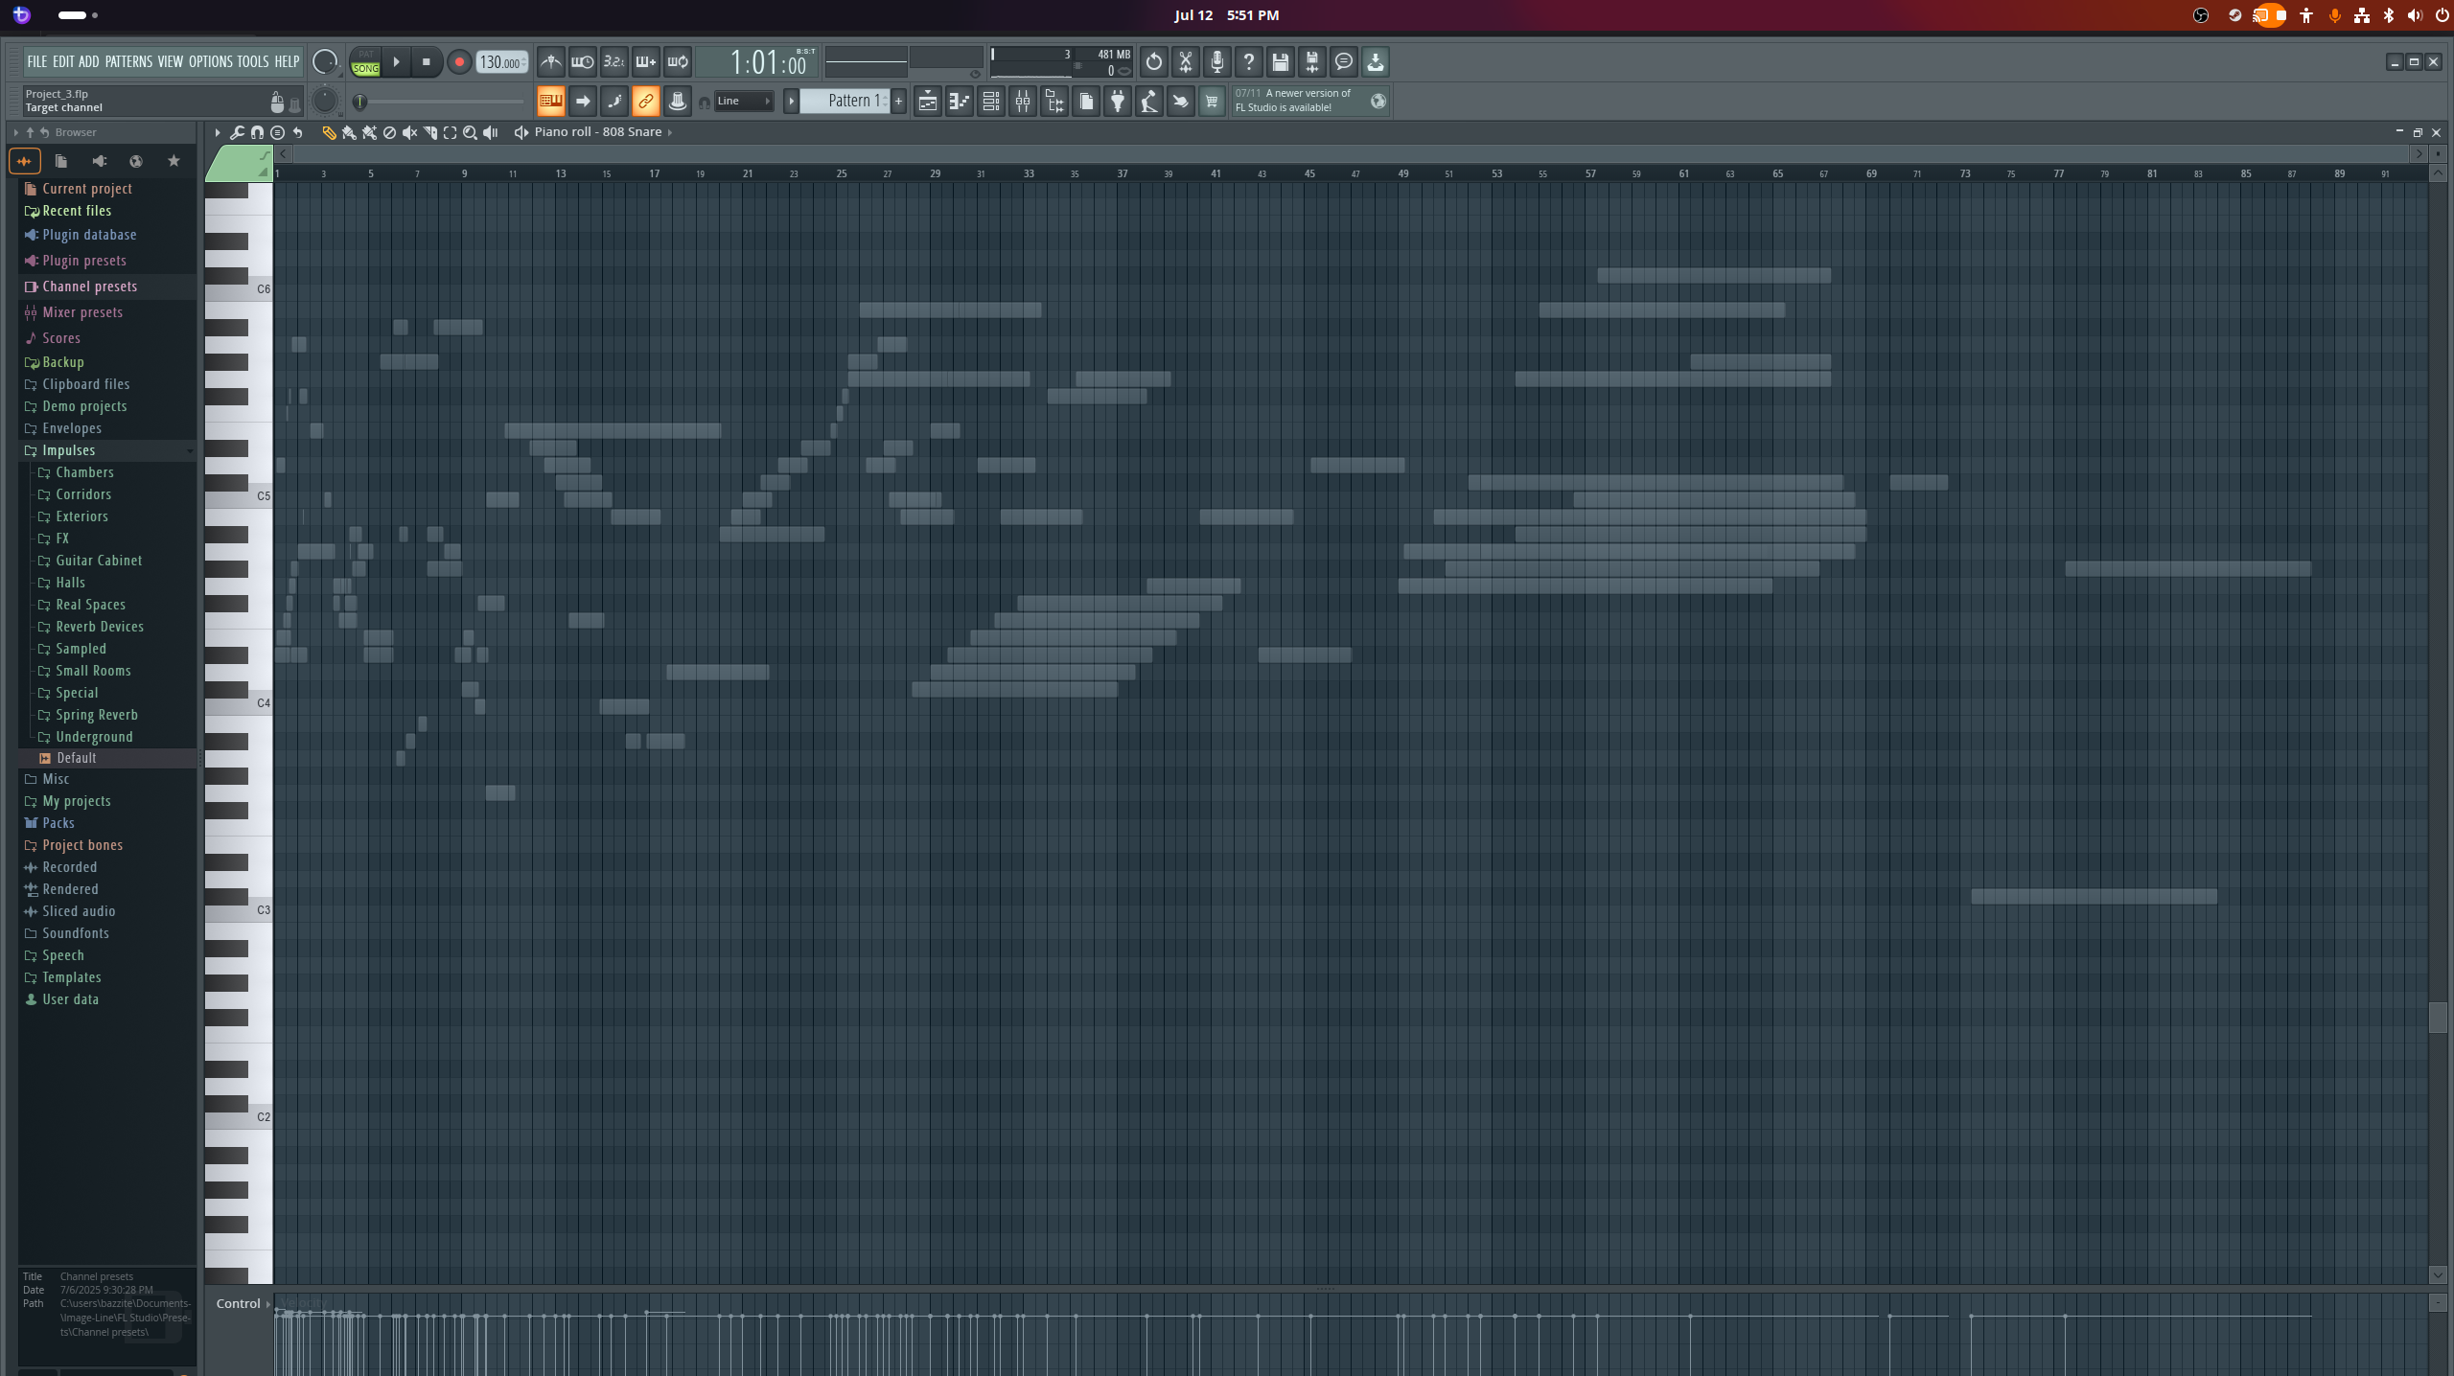Add new pattern with plus button
Screen dimensions: 2454x1376
click(899, 101)
